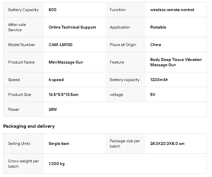Image resolution: width=212 pixels, height=177 pixels.
Task: Click the 5V voltage value
Action: coord(153,94)
